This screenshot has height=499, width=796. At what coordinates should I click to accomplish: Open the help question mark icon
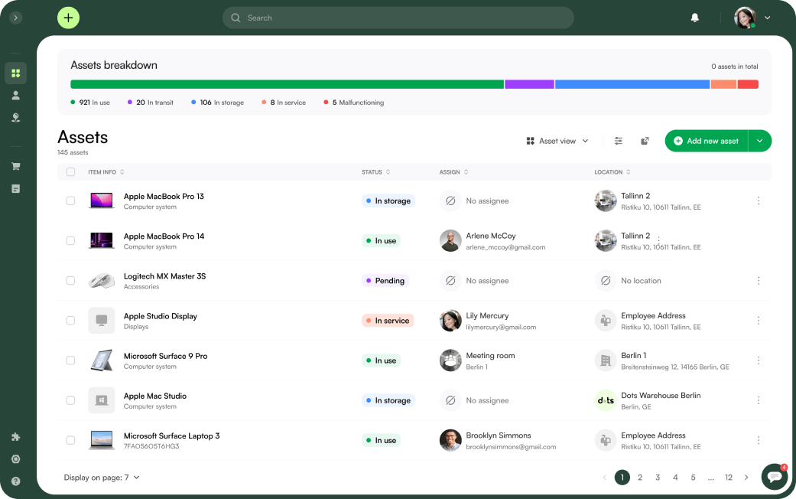pyautogui.click(x=16, y=481)
